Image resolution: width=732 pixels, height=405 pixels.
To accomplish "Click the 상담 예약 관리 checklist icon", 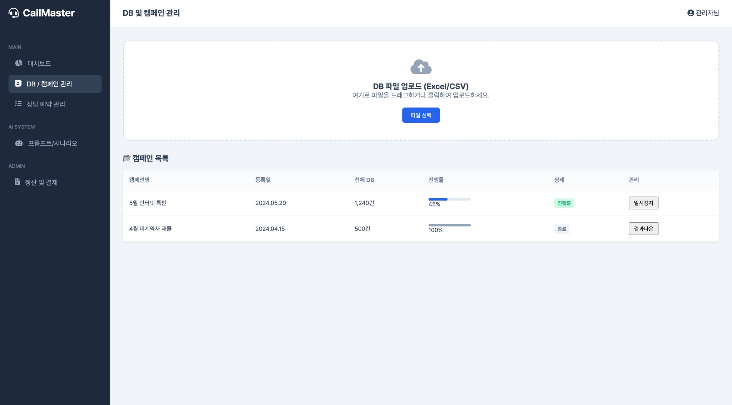I will [x=18, y=104].
